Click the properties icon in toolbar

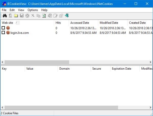(61, 16)
